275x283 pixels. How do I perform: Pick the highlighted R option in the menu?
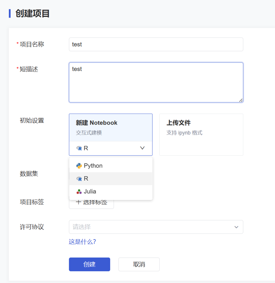click(111, 179)
